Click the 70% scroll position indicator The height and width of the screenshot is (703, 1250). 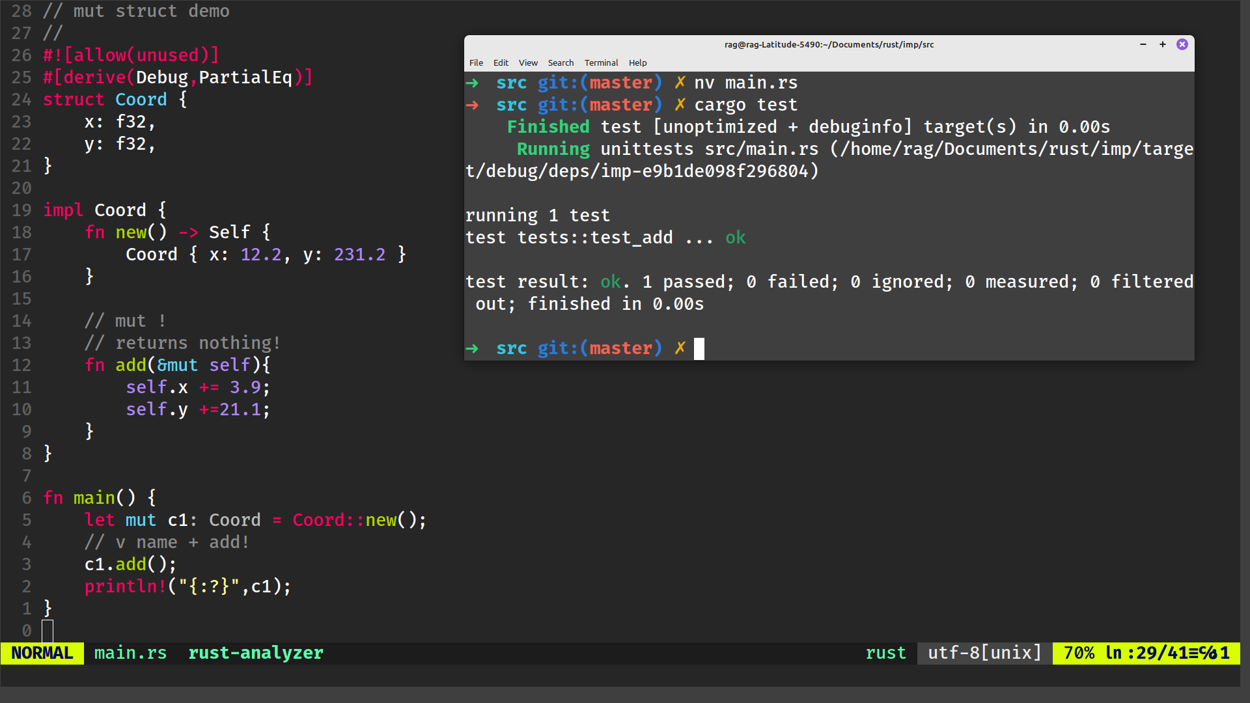tap(1079, 653)
